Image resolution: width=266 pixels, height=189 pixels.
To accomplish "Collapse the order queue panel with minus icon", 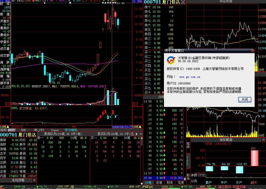I will [x=141, y=134].
